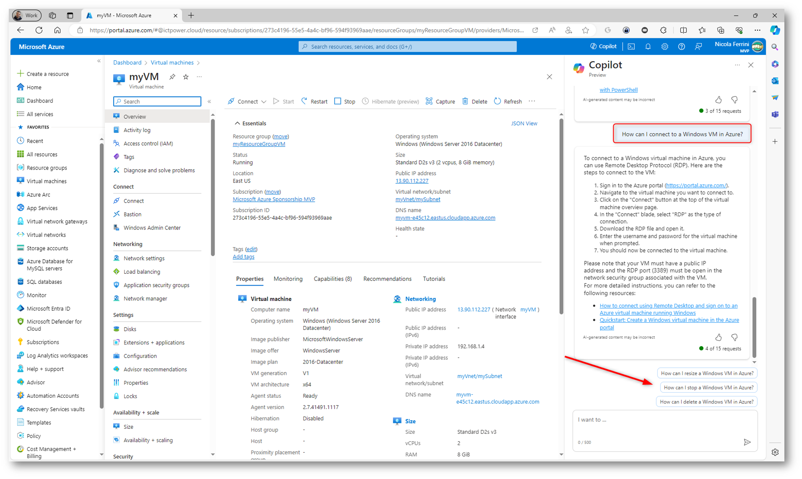802x479 pixels.
Task: Open Nicola Ferrini account menu
Action: 739,46
